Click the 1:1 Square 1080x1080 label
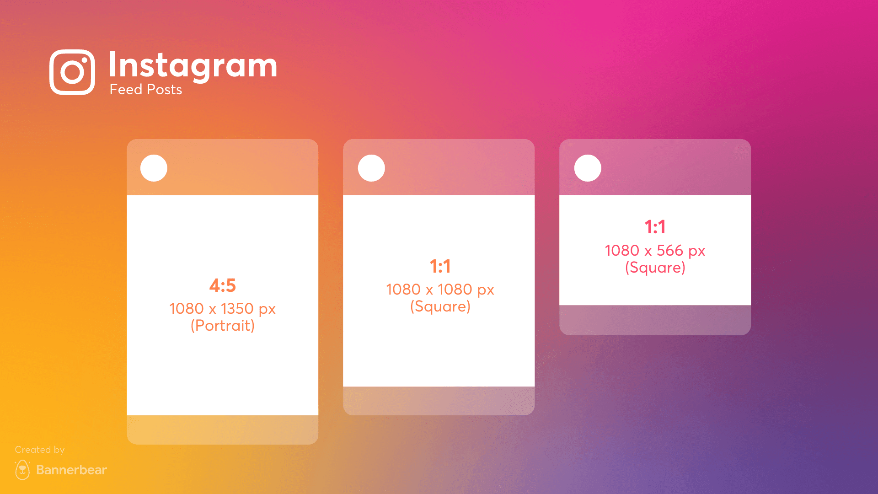 [x=439, y=288]
